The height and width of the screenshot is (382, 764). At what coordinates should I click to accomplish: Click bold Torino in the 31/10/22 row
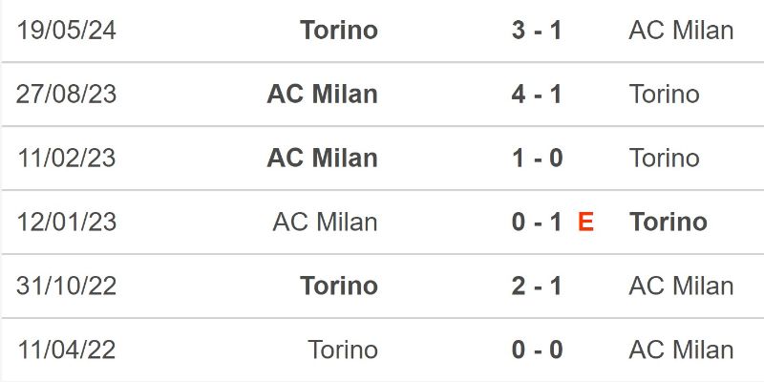(339, 286)
